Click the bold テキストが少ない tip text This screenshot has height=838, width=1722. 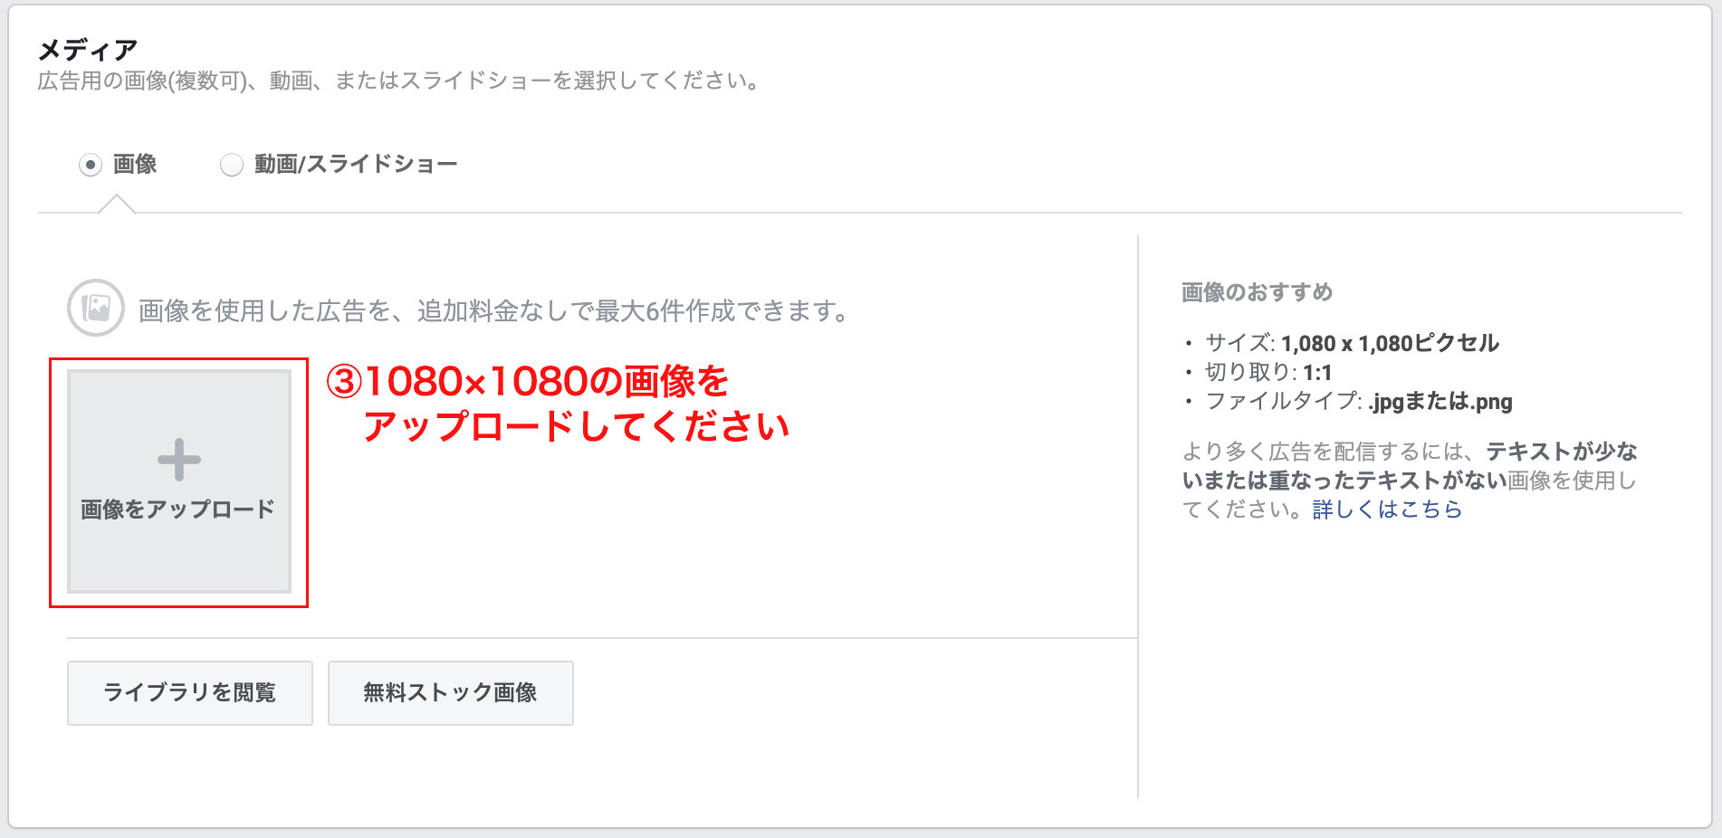click(x=1561, y=452)
